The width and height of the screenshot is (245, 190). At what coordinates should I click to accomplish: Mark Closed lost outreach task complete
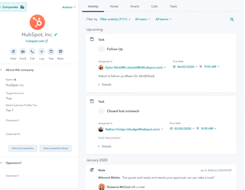tap(101, 111)
